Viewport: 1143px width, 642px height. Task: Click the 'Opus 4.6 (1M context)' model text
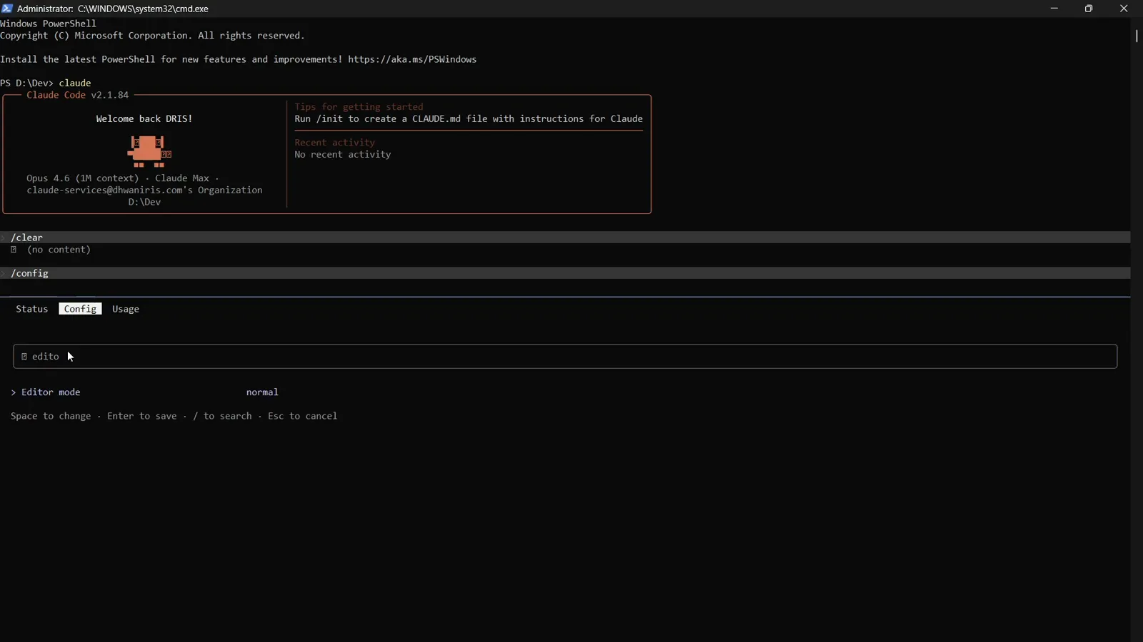83,178
